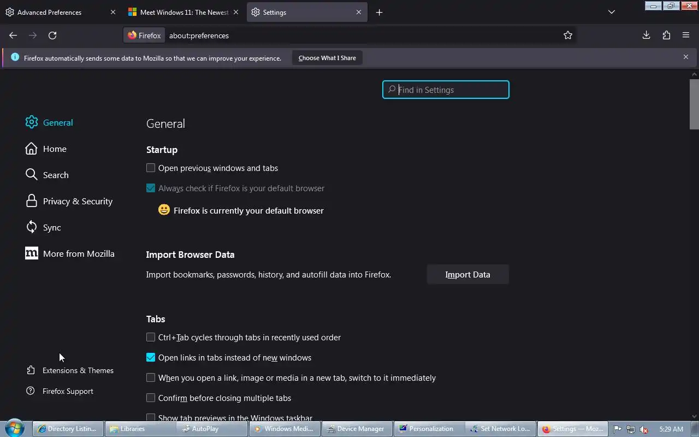This screenshot has height=437, width=699.
Task: Open the List all tabs dropdown arrow
Action: (x=612, y=12)
